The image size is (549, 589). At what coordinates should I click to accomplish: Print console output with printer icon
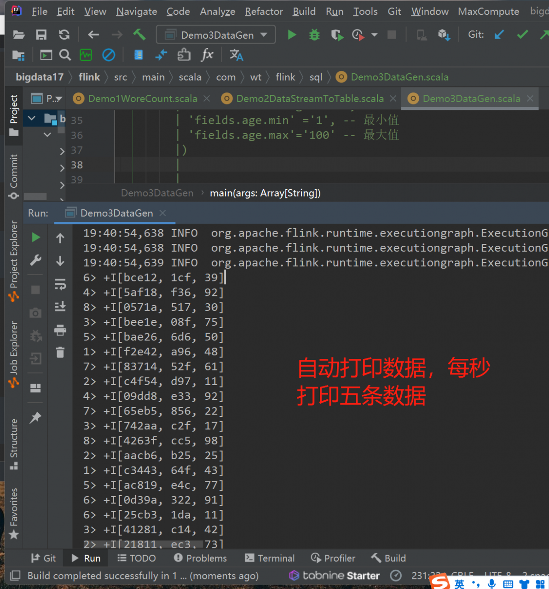[60, 329]
